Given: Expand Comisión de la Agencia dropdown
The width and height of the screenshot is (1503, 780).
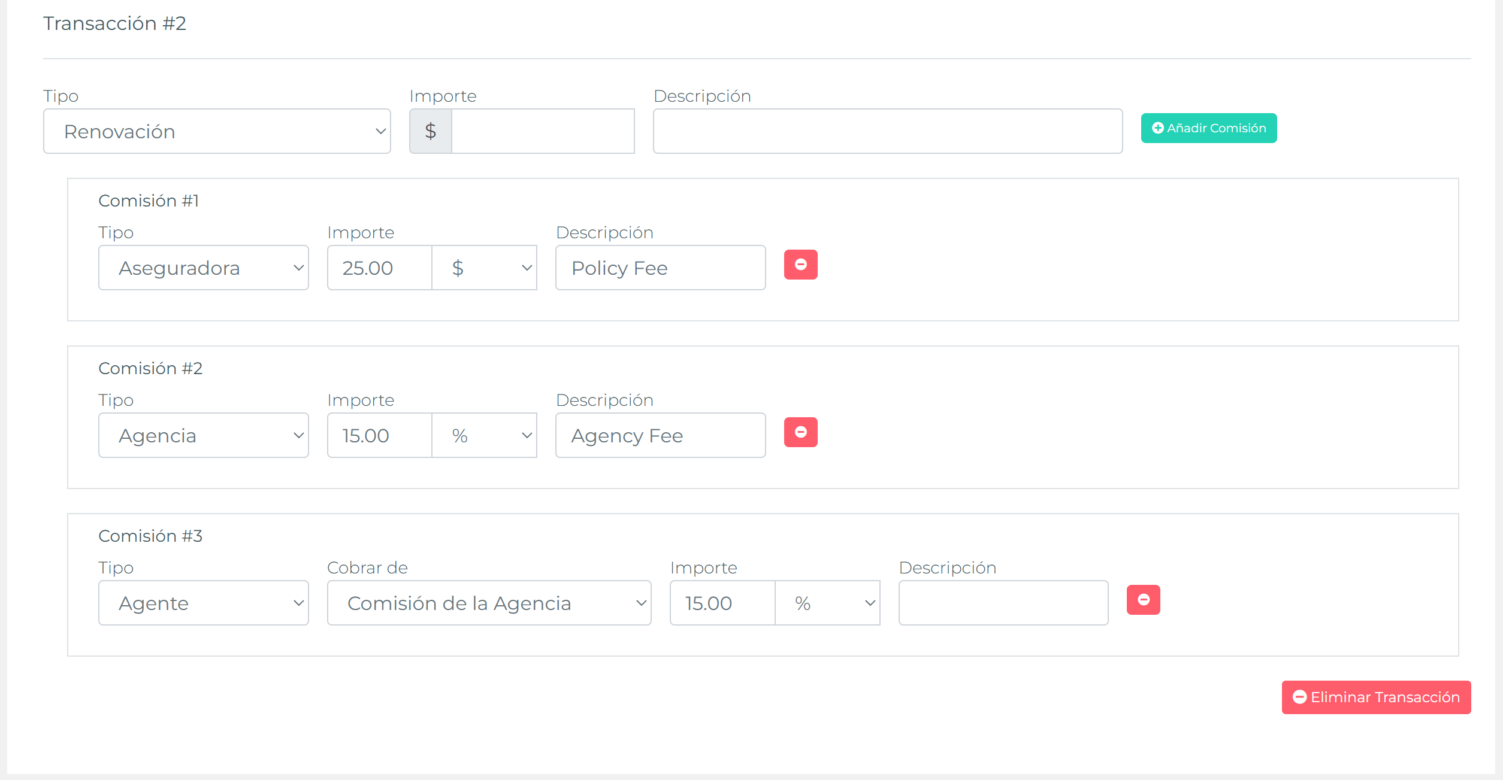Looking at the screenshot, I should tap(489, 603).
